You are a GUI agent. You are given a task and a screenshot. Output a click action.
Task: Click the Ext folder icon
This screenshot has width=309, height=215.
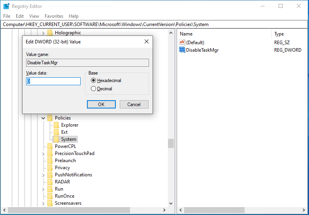click(57, 132)
